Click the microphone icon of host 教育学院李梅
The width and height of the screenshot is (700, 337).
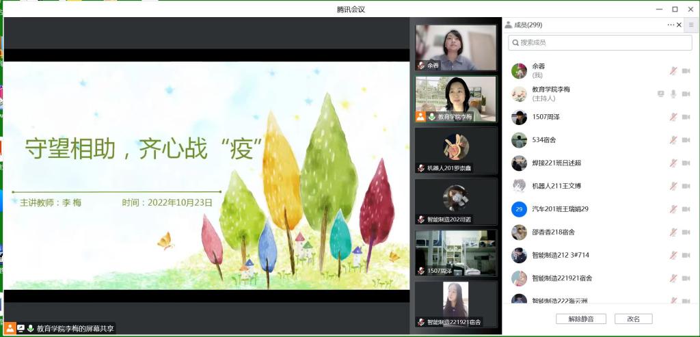point(673,94)
